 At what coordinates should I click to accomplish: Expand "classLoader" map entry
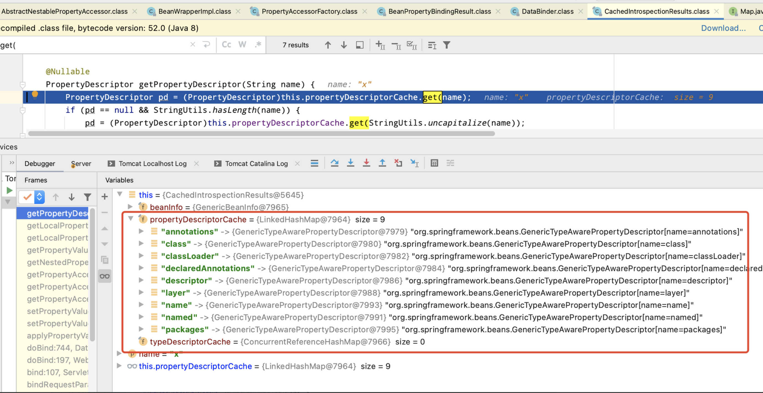pos(142,256)
